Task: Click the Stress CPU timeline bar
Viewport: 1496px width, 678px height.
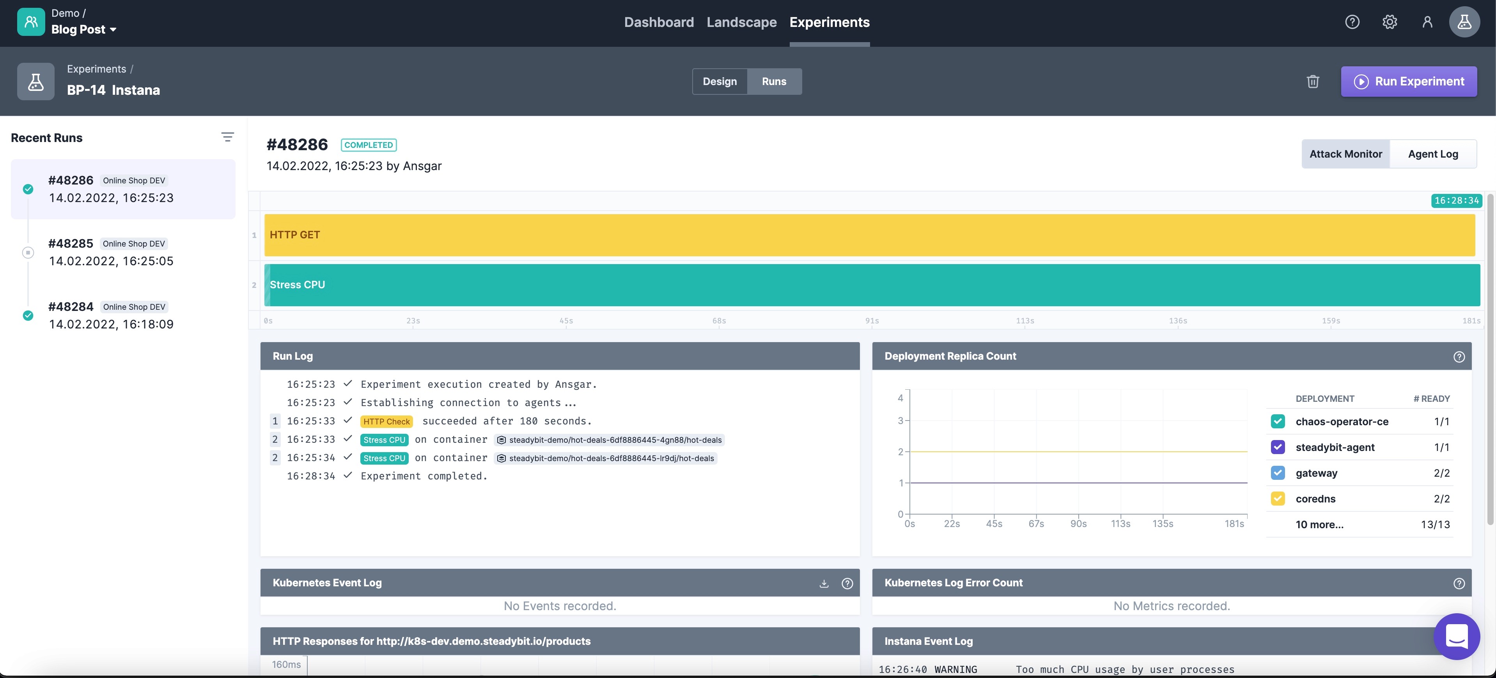Action: 871,285
